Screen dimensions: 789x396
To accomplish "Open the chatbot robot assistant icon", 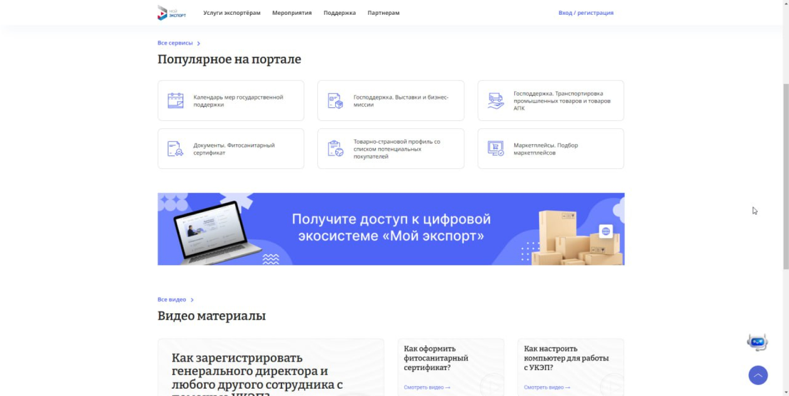I will [x=757, y=342].
